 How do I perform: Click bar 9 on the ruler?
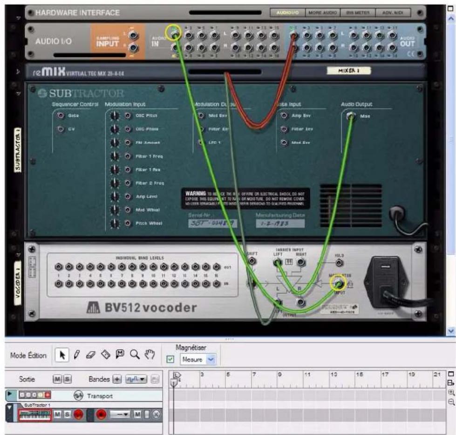pyautogui.click(x=280, y=374)
